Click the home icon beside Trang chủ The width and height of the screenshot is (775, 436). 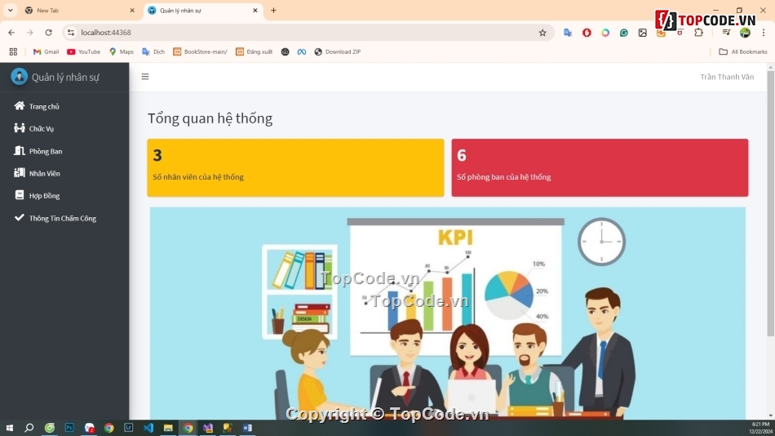20,105
